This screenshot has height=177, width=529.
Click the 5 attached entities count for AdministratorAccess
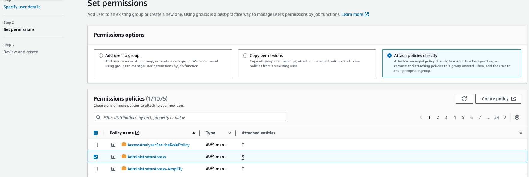pyautogui.click(x=243, y=157)
